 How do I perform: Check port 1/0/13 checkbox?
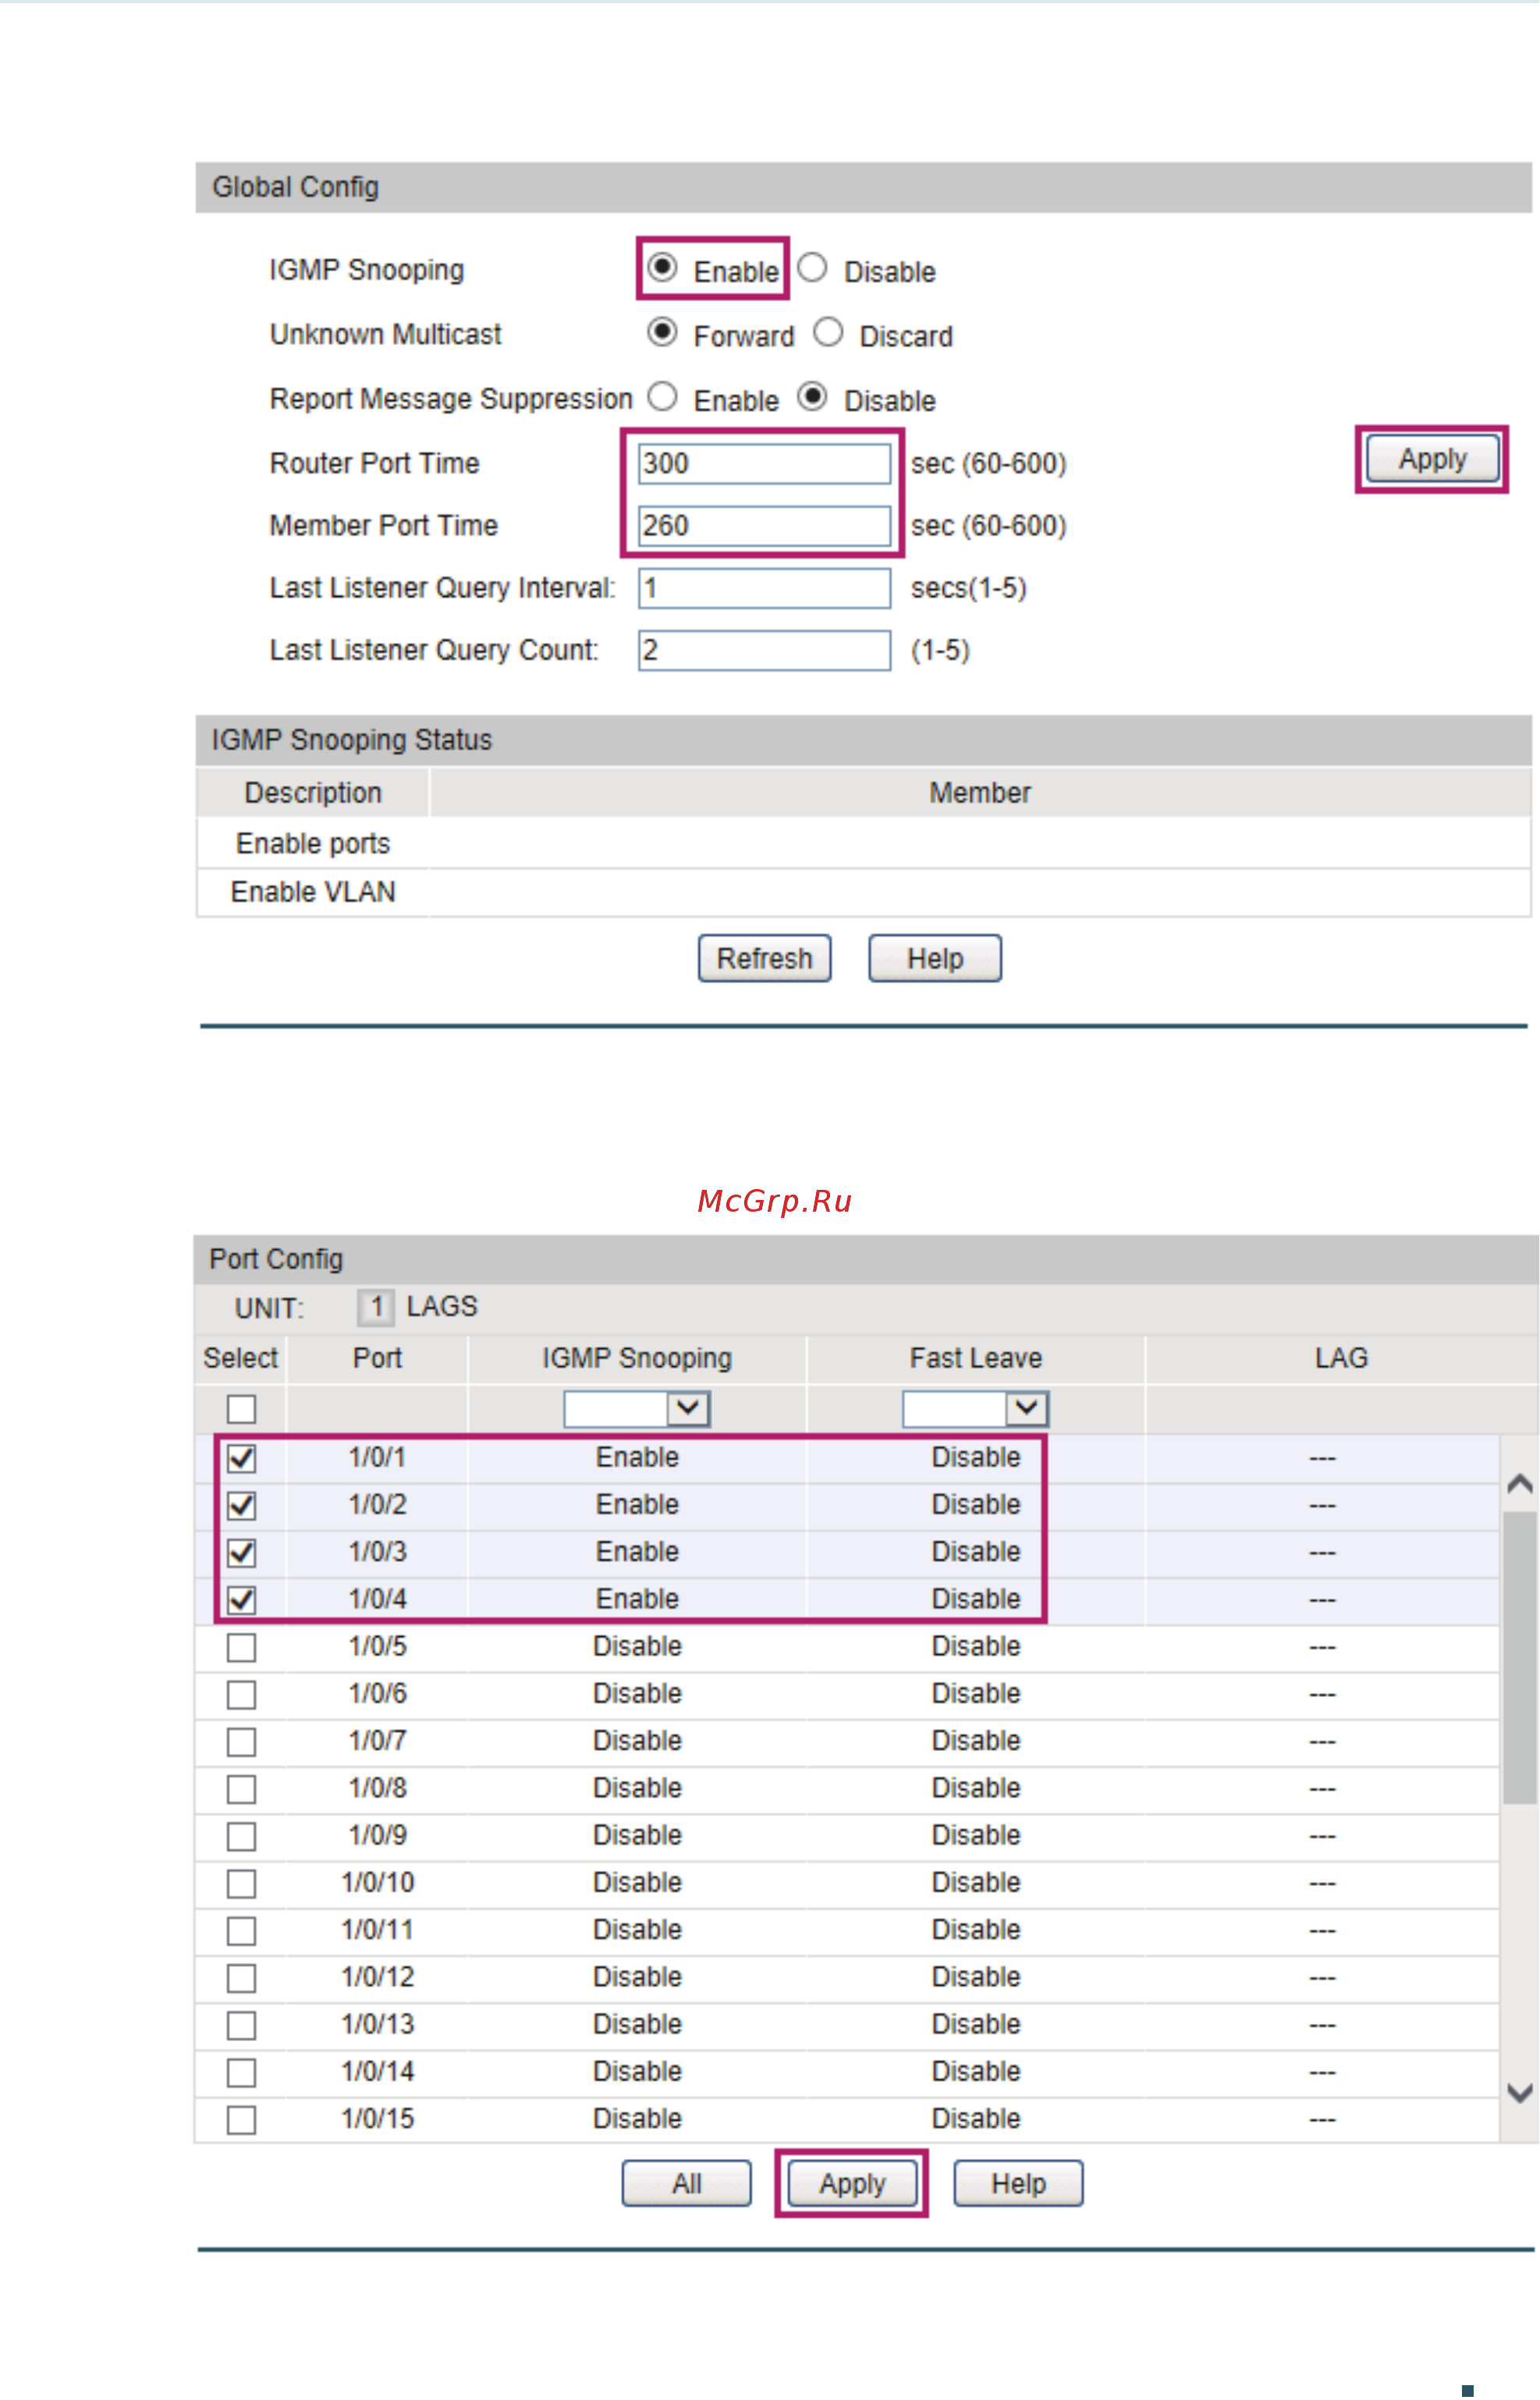[x=241, y=2025]
